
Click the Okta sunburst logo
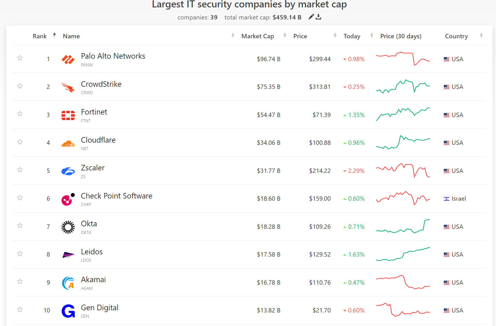(68, 227)
